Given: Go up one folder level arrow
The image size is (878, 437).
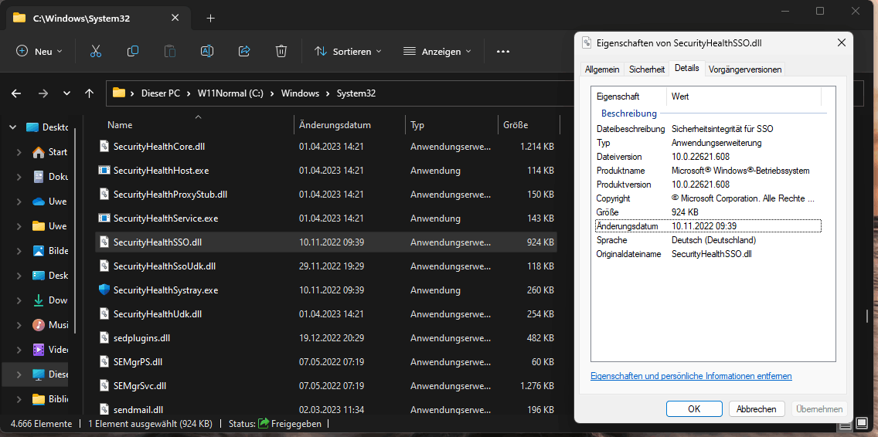Looking at the screenshot, I should coord(89,93).
